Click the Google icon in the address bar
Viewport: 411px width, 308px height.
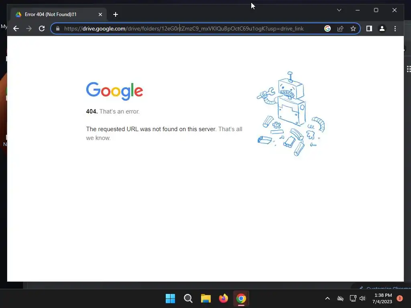(x=328, y=28)
